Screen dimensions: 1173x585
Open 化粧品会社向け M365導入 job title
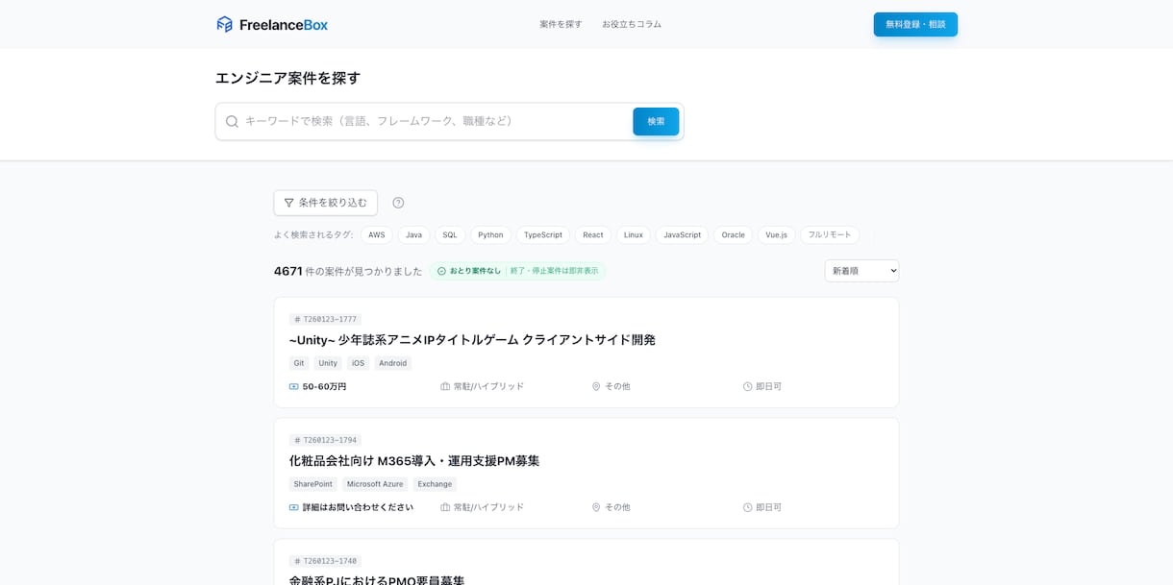coord(414,461)
